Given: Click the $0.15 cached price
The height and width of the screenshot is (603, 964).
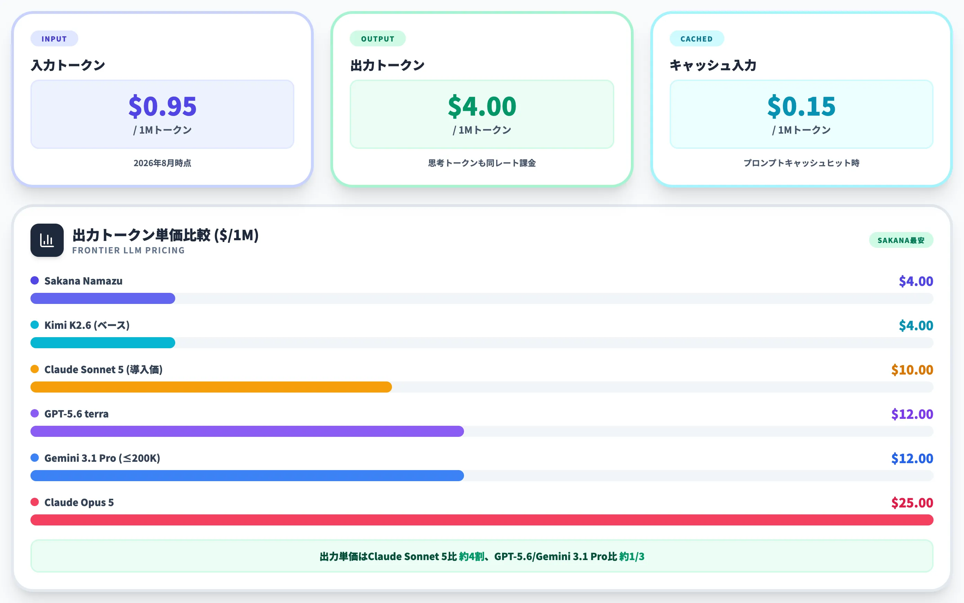Looking at the screenshot, I should tap(801, 106).
